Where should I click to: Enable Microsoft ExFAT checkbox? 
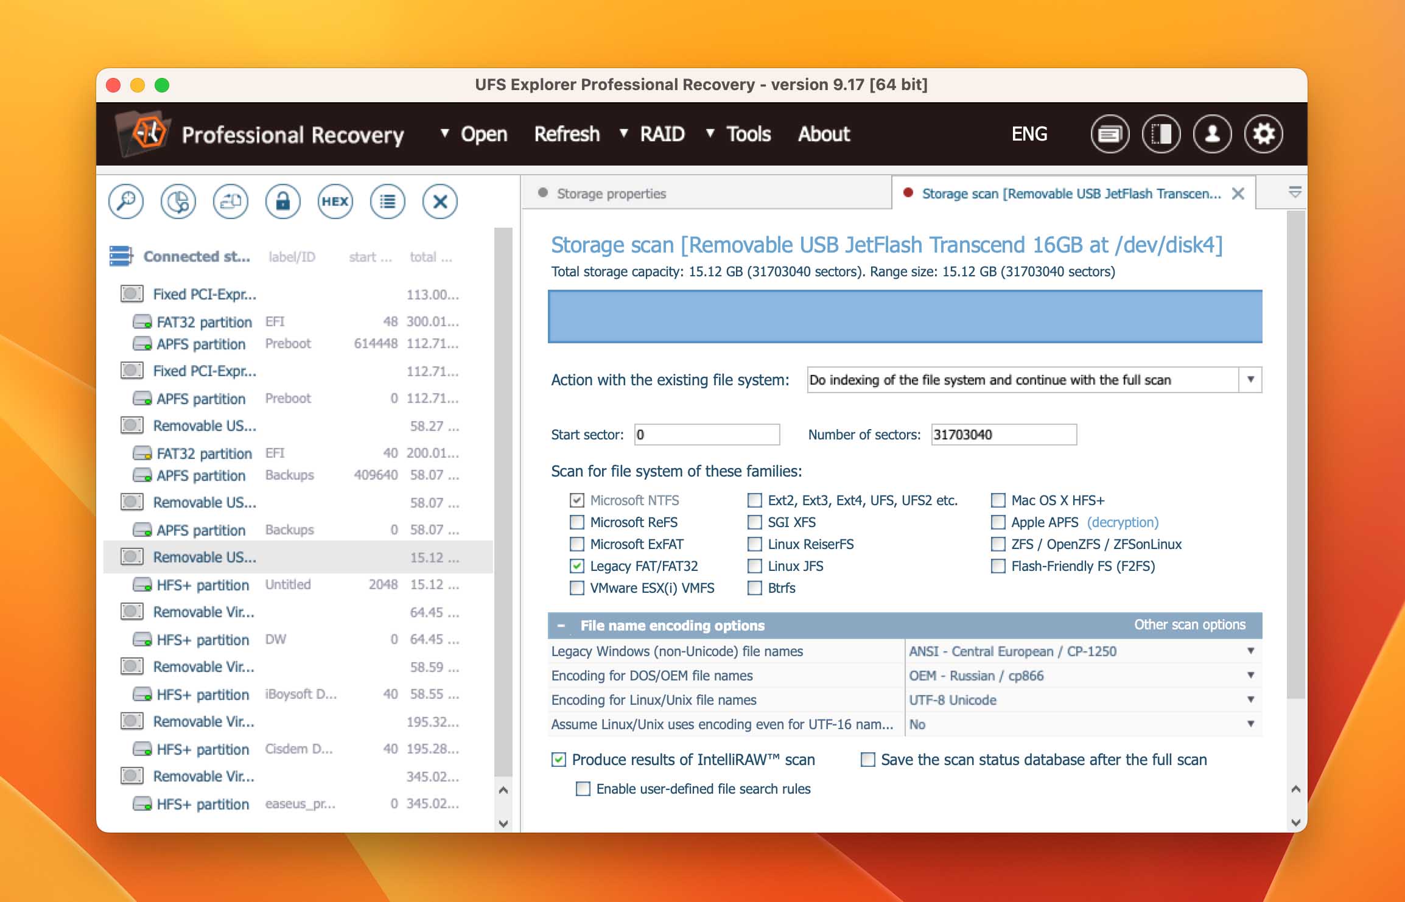(577, 544)
